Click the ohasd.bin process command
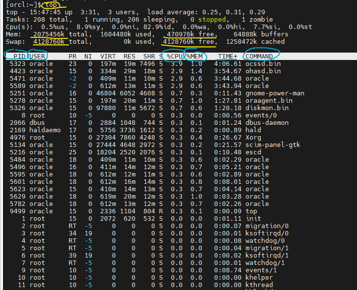The height and width of the screenshot is (290, 357). point(263,71)
